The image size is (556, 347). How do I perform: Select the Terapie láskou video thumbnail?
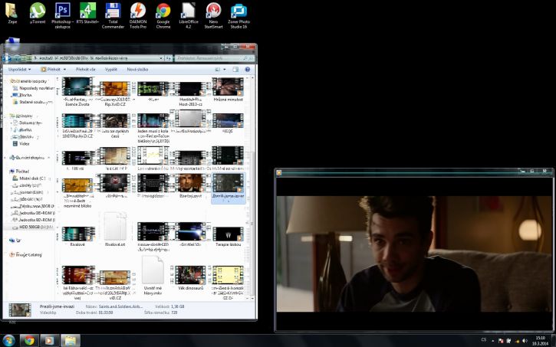pos(228,236)
